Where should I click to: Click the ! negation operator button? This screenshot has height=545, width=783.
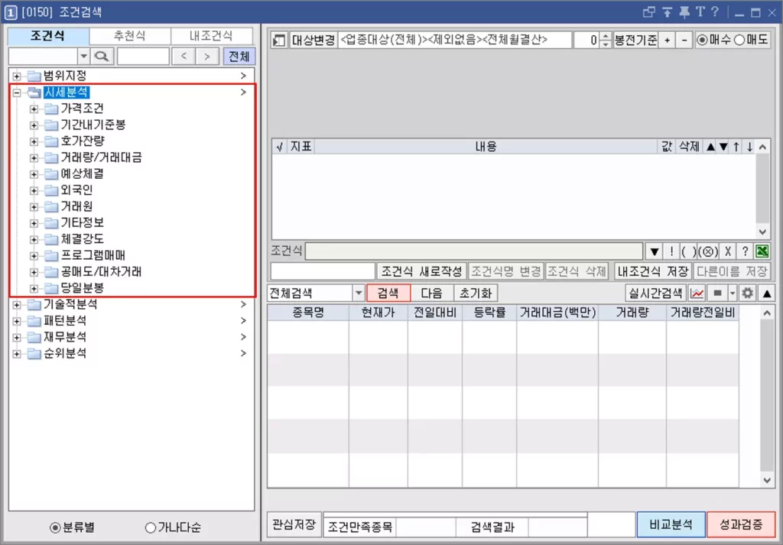tap(671, 251)
